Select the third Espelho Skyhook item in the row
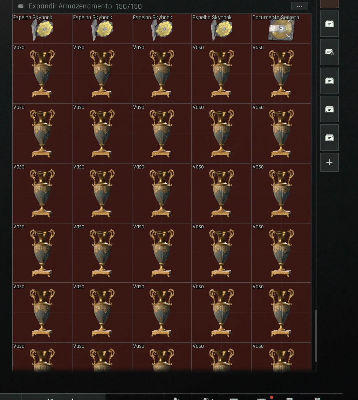 pyautogui.click(x=162, y=29)
